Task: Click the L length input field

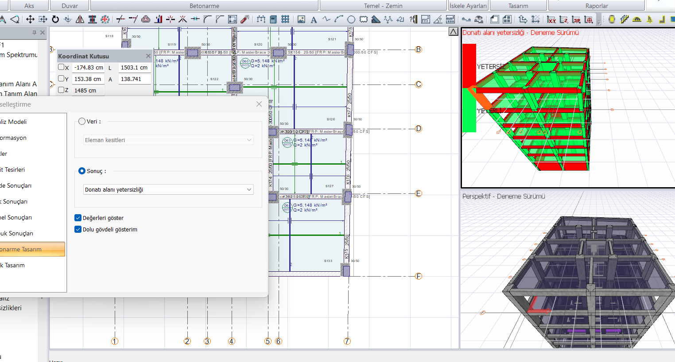Action: tap(134, 68)
